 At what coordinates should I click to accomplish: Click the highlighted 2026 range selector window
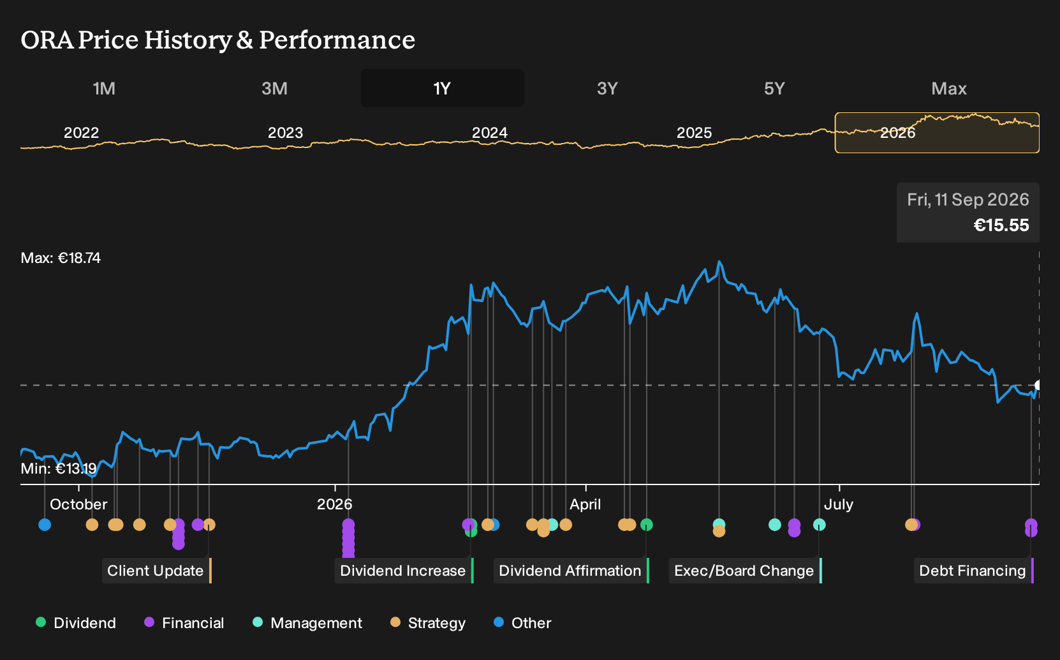(x=937, y=133)
